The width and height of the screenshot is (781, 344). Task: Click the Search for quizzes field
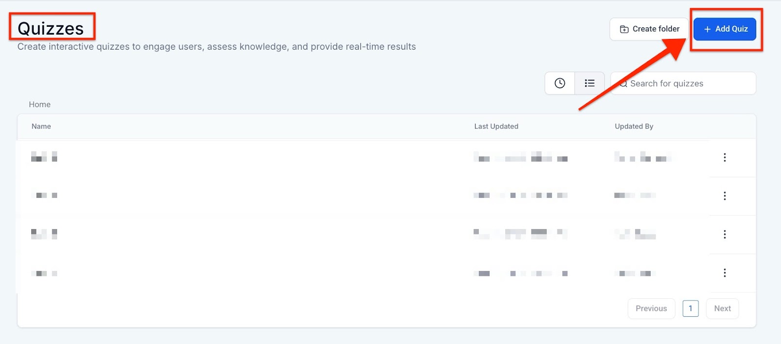pyautogui.click(x=688, y=83)
